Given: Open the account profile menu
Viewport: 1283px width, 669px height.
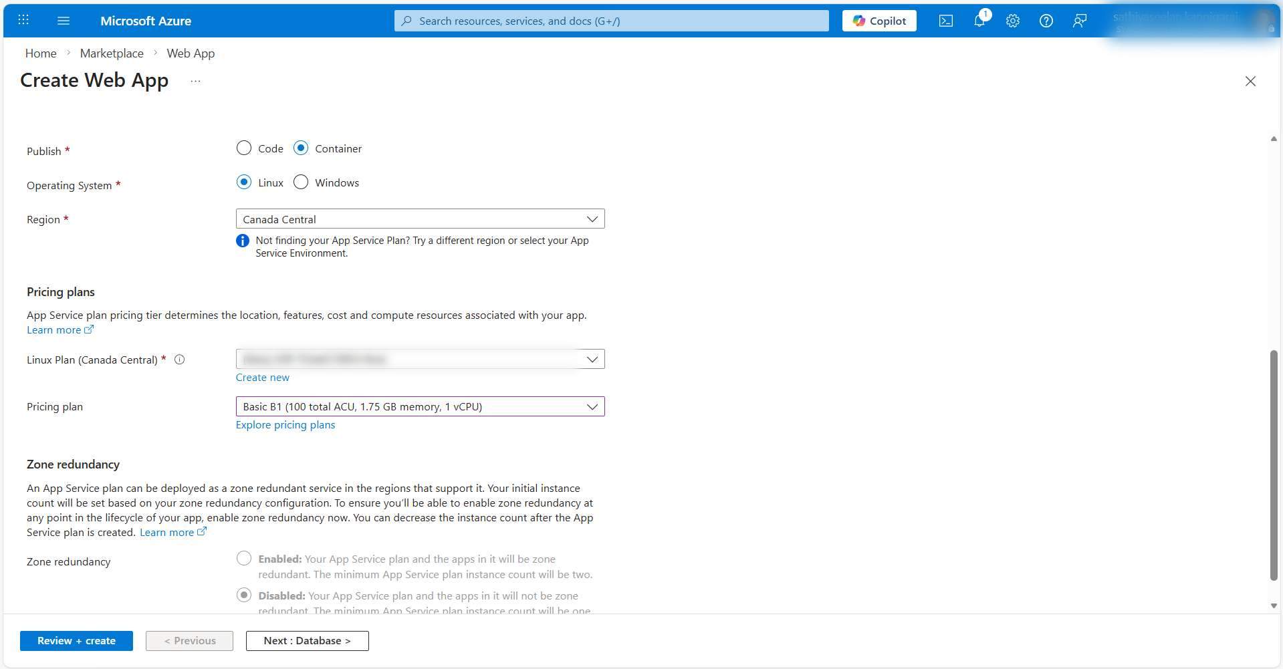Looking at the screenshot, I should (x=1192, y=21).
